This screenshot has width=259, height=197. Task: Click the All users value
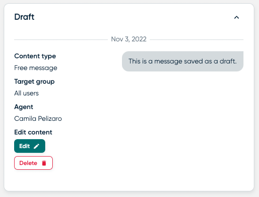(26, 93)
